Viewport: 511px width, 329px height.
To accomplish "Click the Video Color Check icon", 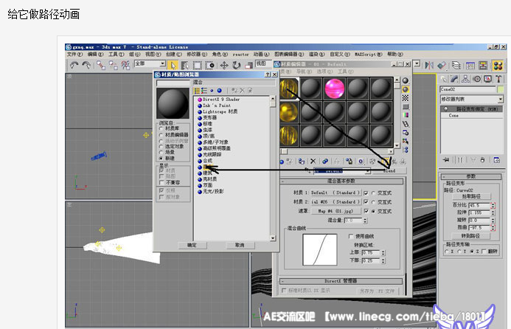I will point(406,115).
